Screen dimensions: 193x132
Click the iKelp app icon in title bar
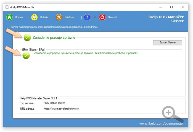click(x=7, y=7)
